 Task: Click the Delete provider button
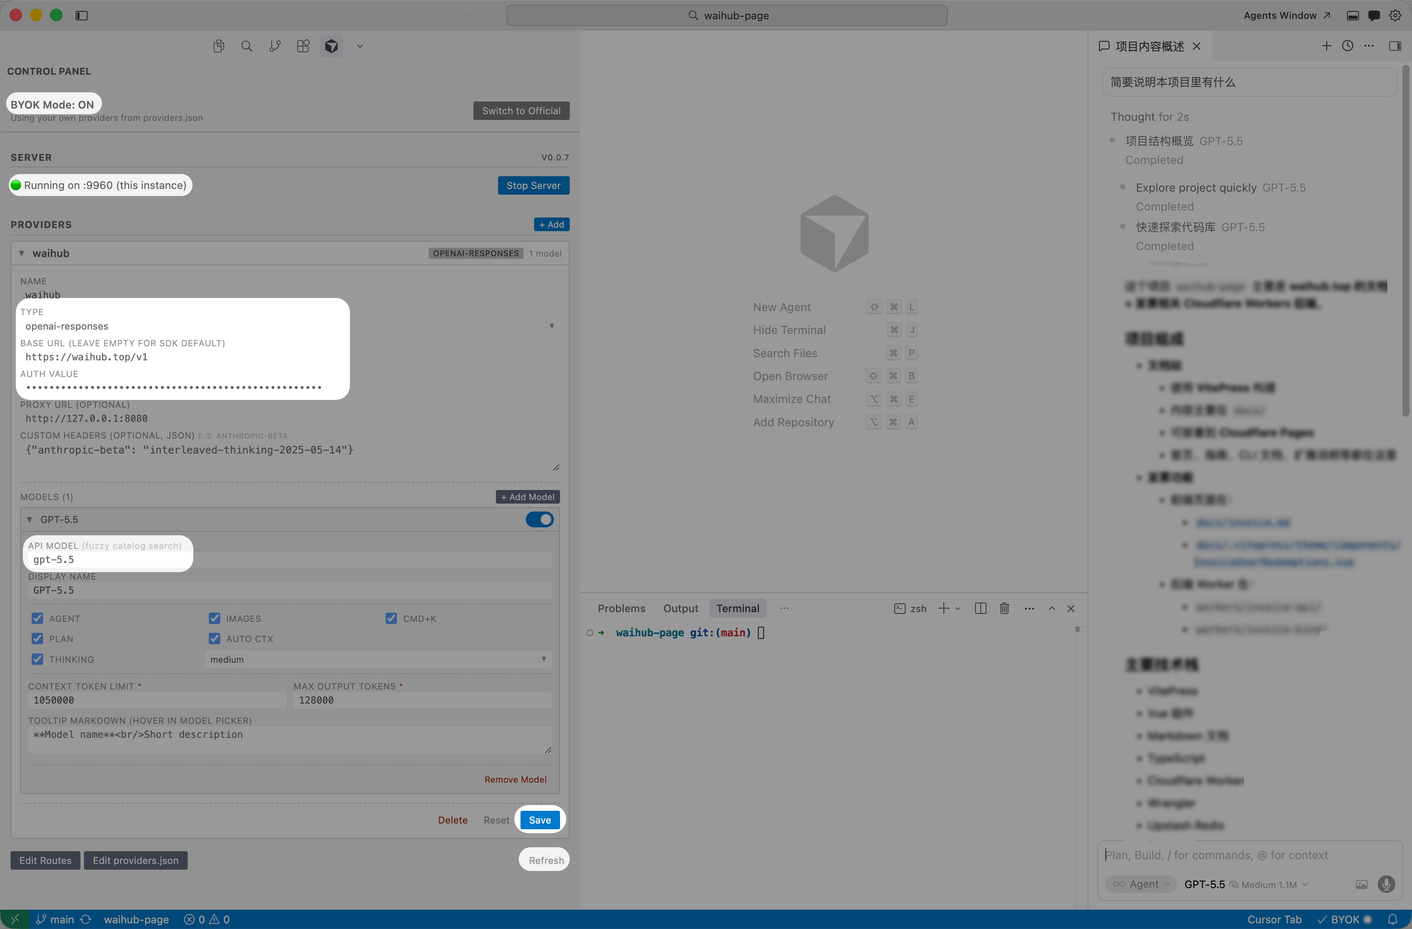pos(453,820)
